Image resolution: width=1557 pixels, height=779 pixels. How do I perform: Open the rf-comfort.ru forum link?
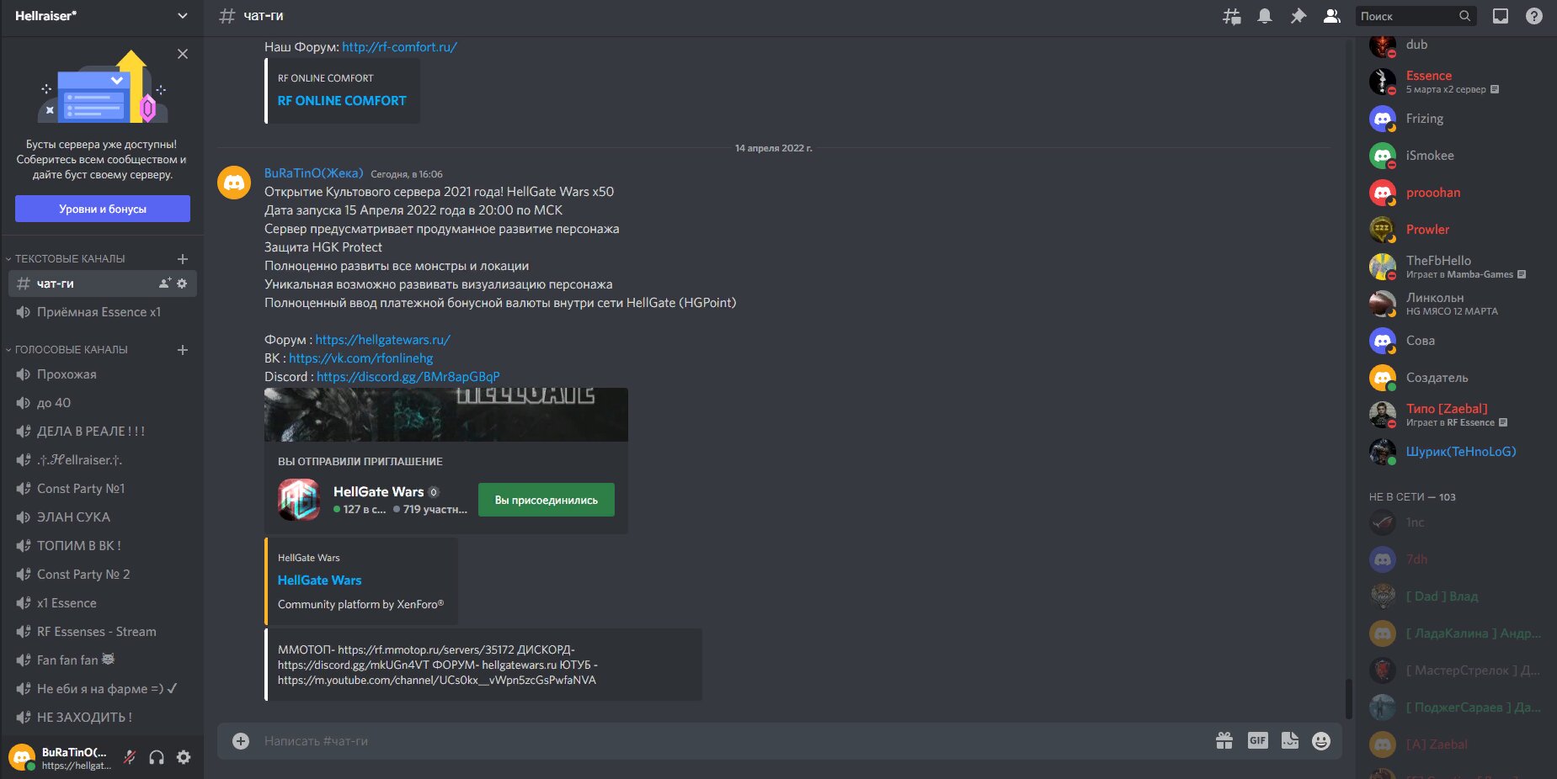coord(399,47)
